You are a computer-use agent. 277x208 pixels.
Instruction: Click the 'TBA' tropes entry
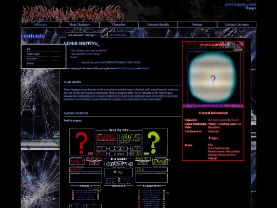210,145
